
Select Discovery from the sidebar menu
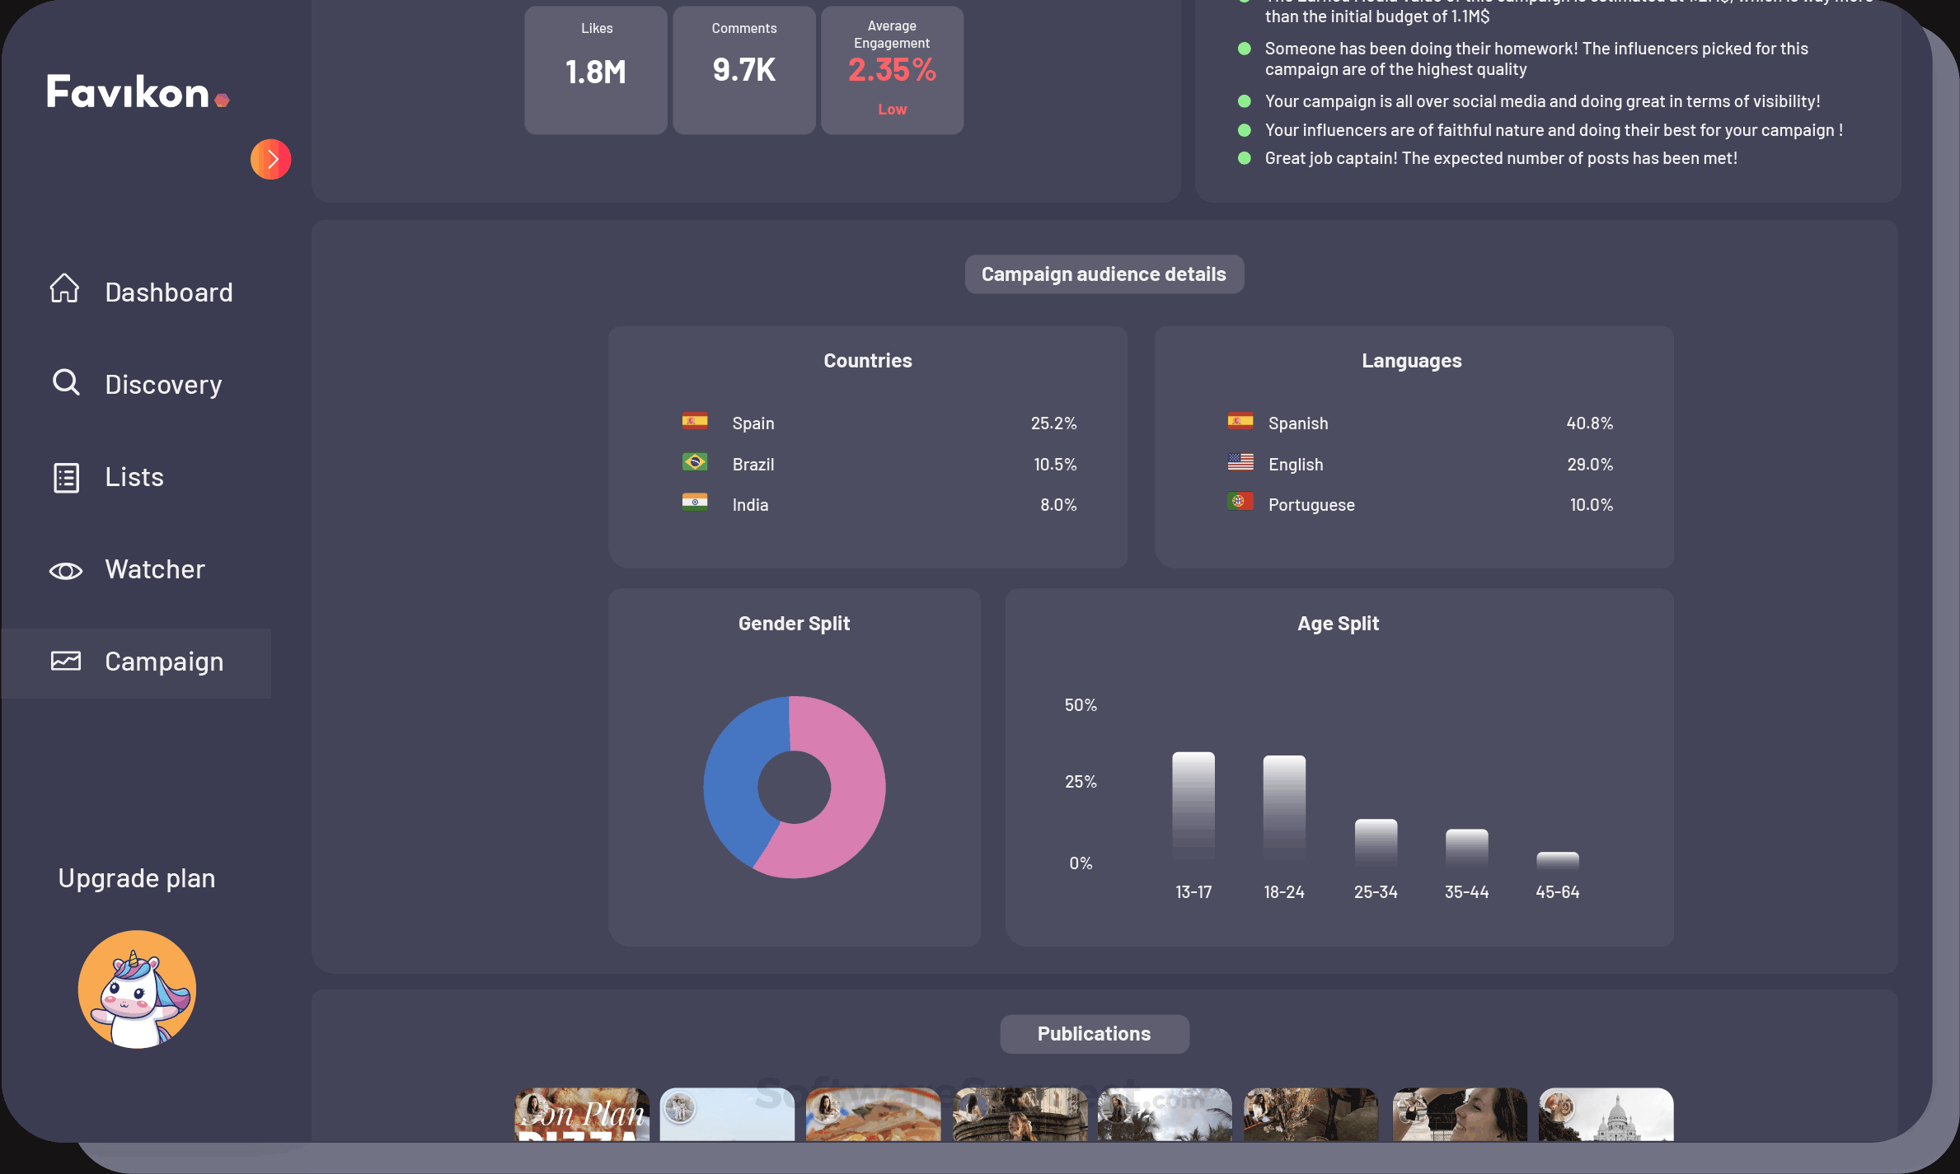(x=163, y=383)
